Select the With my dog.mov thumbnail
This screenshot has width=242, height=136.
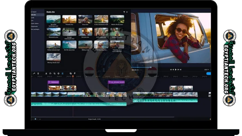click(101, 45)
